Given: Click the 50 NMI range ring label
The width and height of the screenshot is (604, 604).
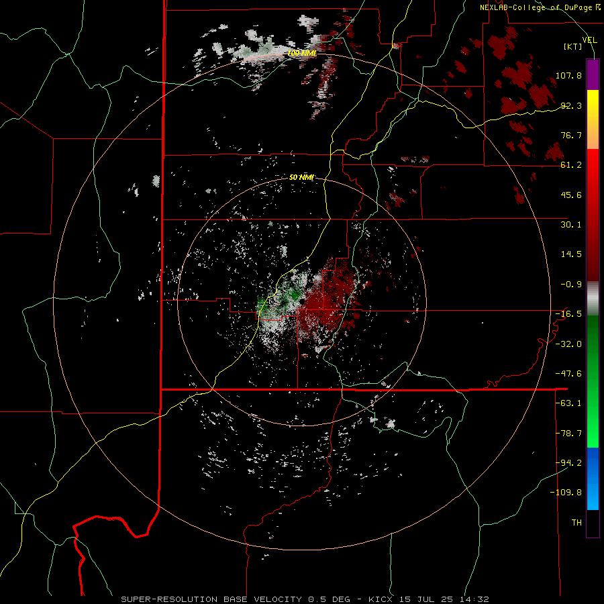Looking at the screenshot, I should 301,178.
